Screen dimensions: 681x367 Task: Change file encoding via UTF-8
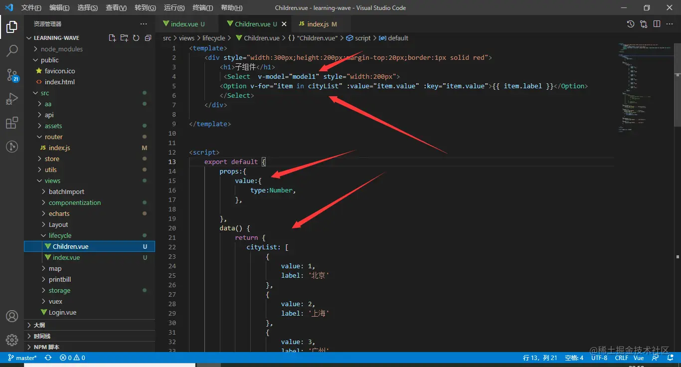tap(599, 358)
